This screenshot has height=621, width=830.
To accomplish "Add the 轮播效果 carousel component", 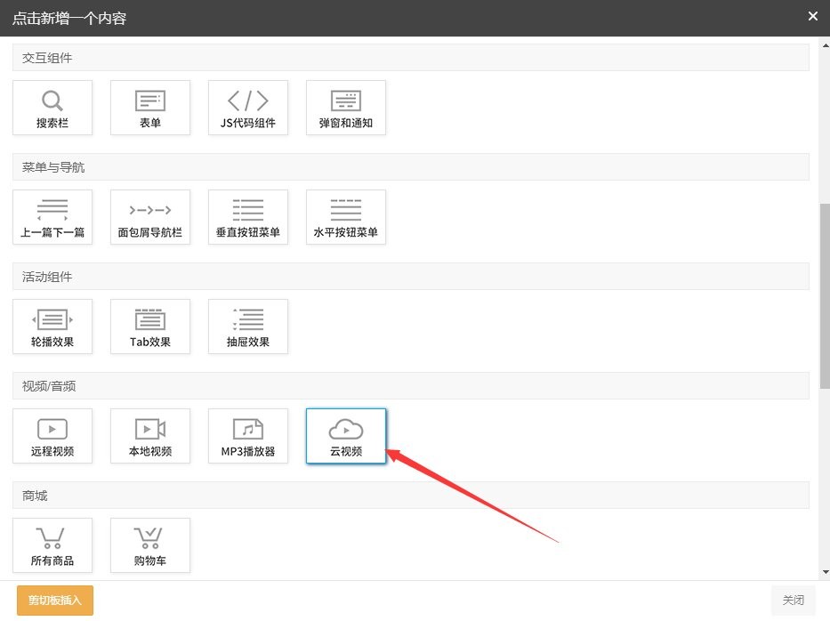I will click(x=52, y=327).
